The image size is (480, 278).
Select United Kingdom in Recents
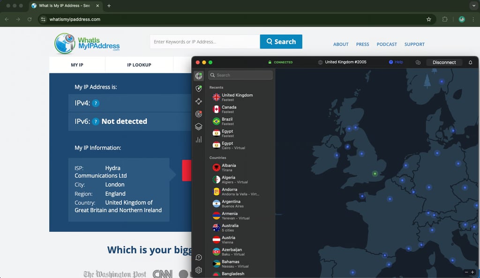[x=240, y=97]
